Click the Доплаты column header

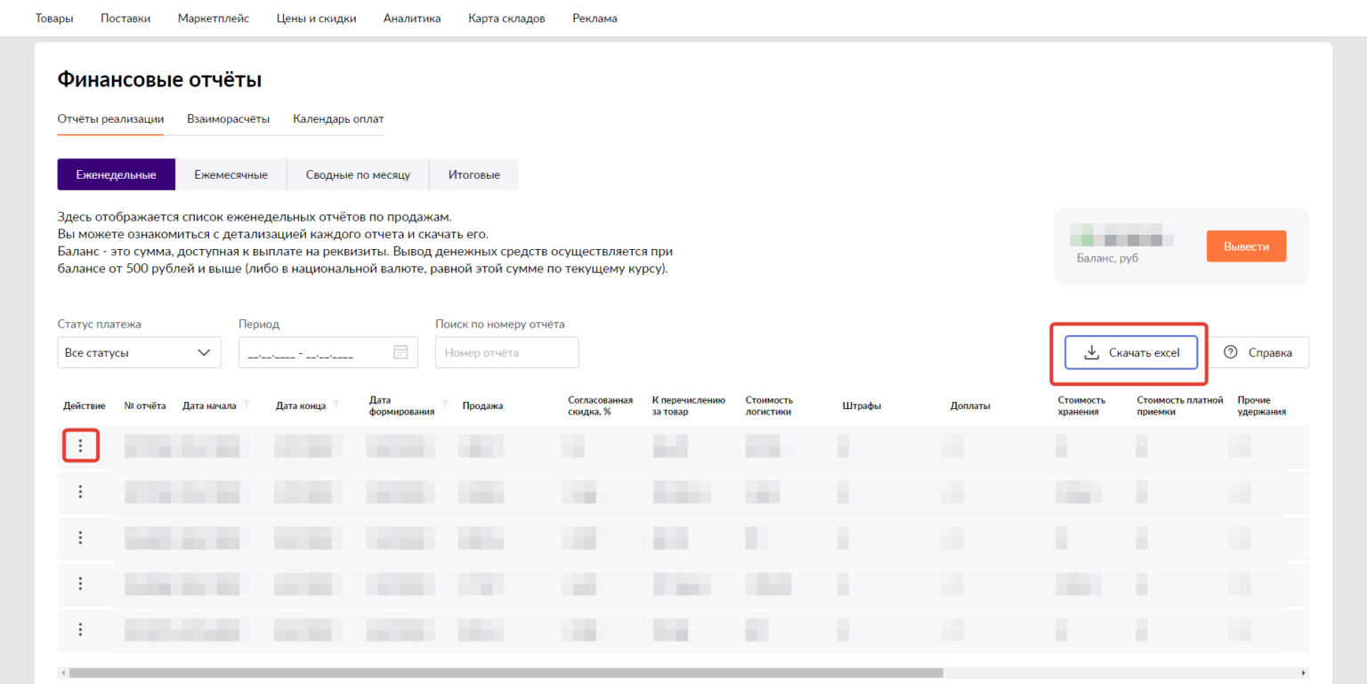pyautogui.click(x=970, y=406)
